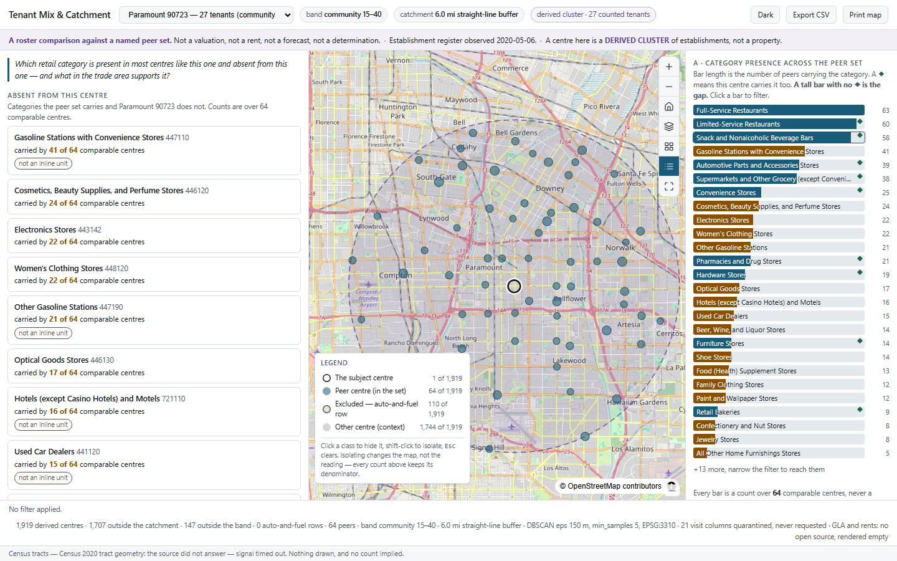Hide 'Peer centre (in the set)' legend class
The width and height of the screenshot is (897, 561).
(392, 391)
